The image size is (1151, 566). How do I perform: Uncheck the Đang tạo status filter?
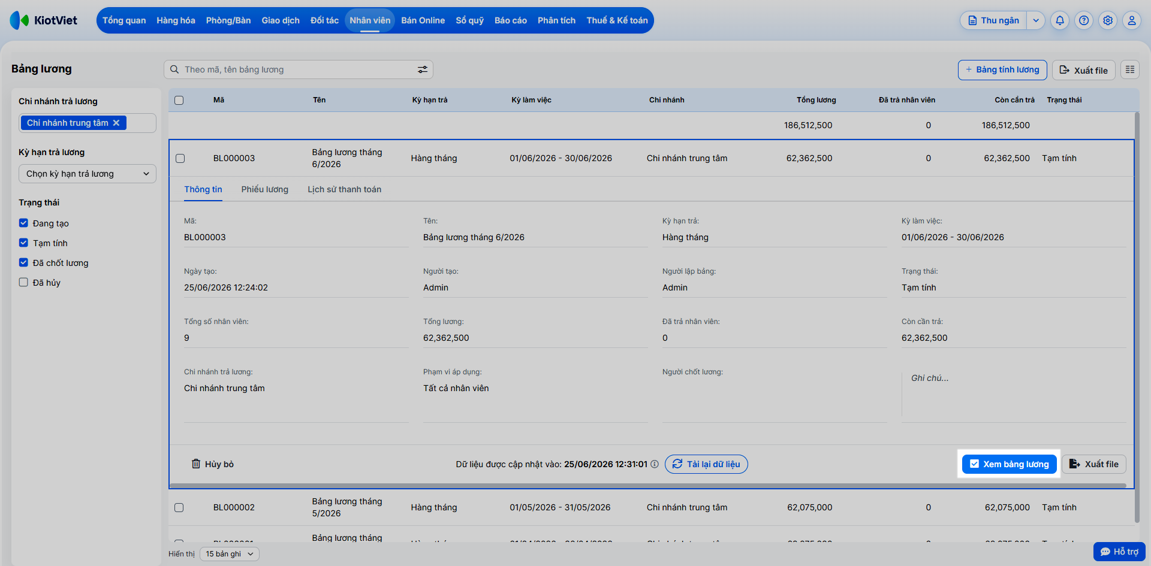pos(23,223)
